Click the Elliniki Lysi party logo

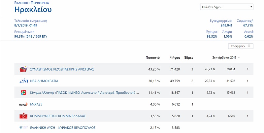point(23,127)
